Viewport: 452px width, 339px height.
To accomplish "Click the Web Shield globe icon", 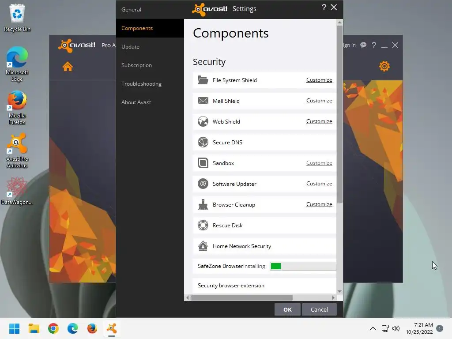I will pyautogui.click(x=203, y=121).
